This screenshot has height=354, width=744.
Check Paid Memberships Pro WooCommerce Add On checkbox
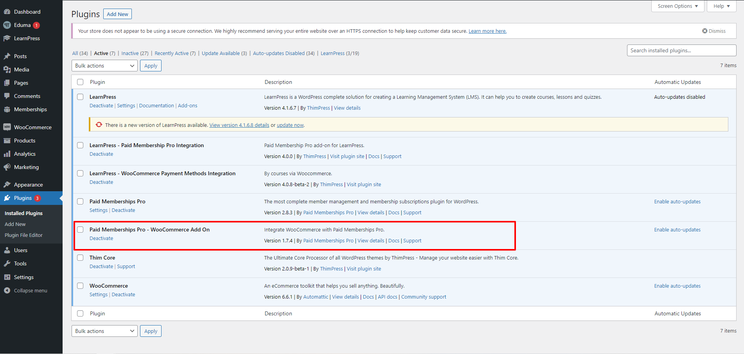coord(80,229)
